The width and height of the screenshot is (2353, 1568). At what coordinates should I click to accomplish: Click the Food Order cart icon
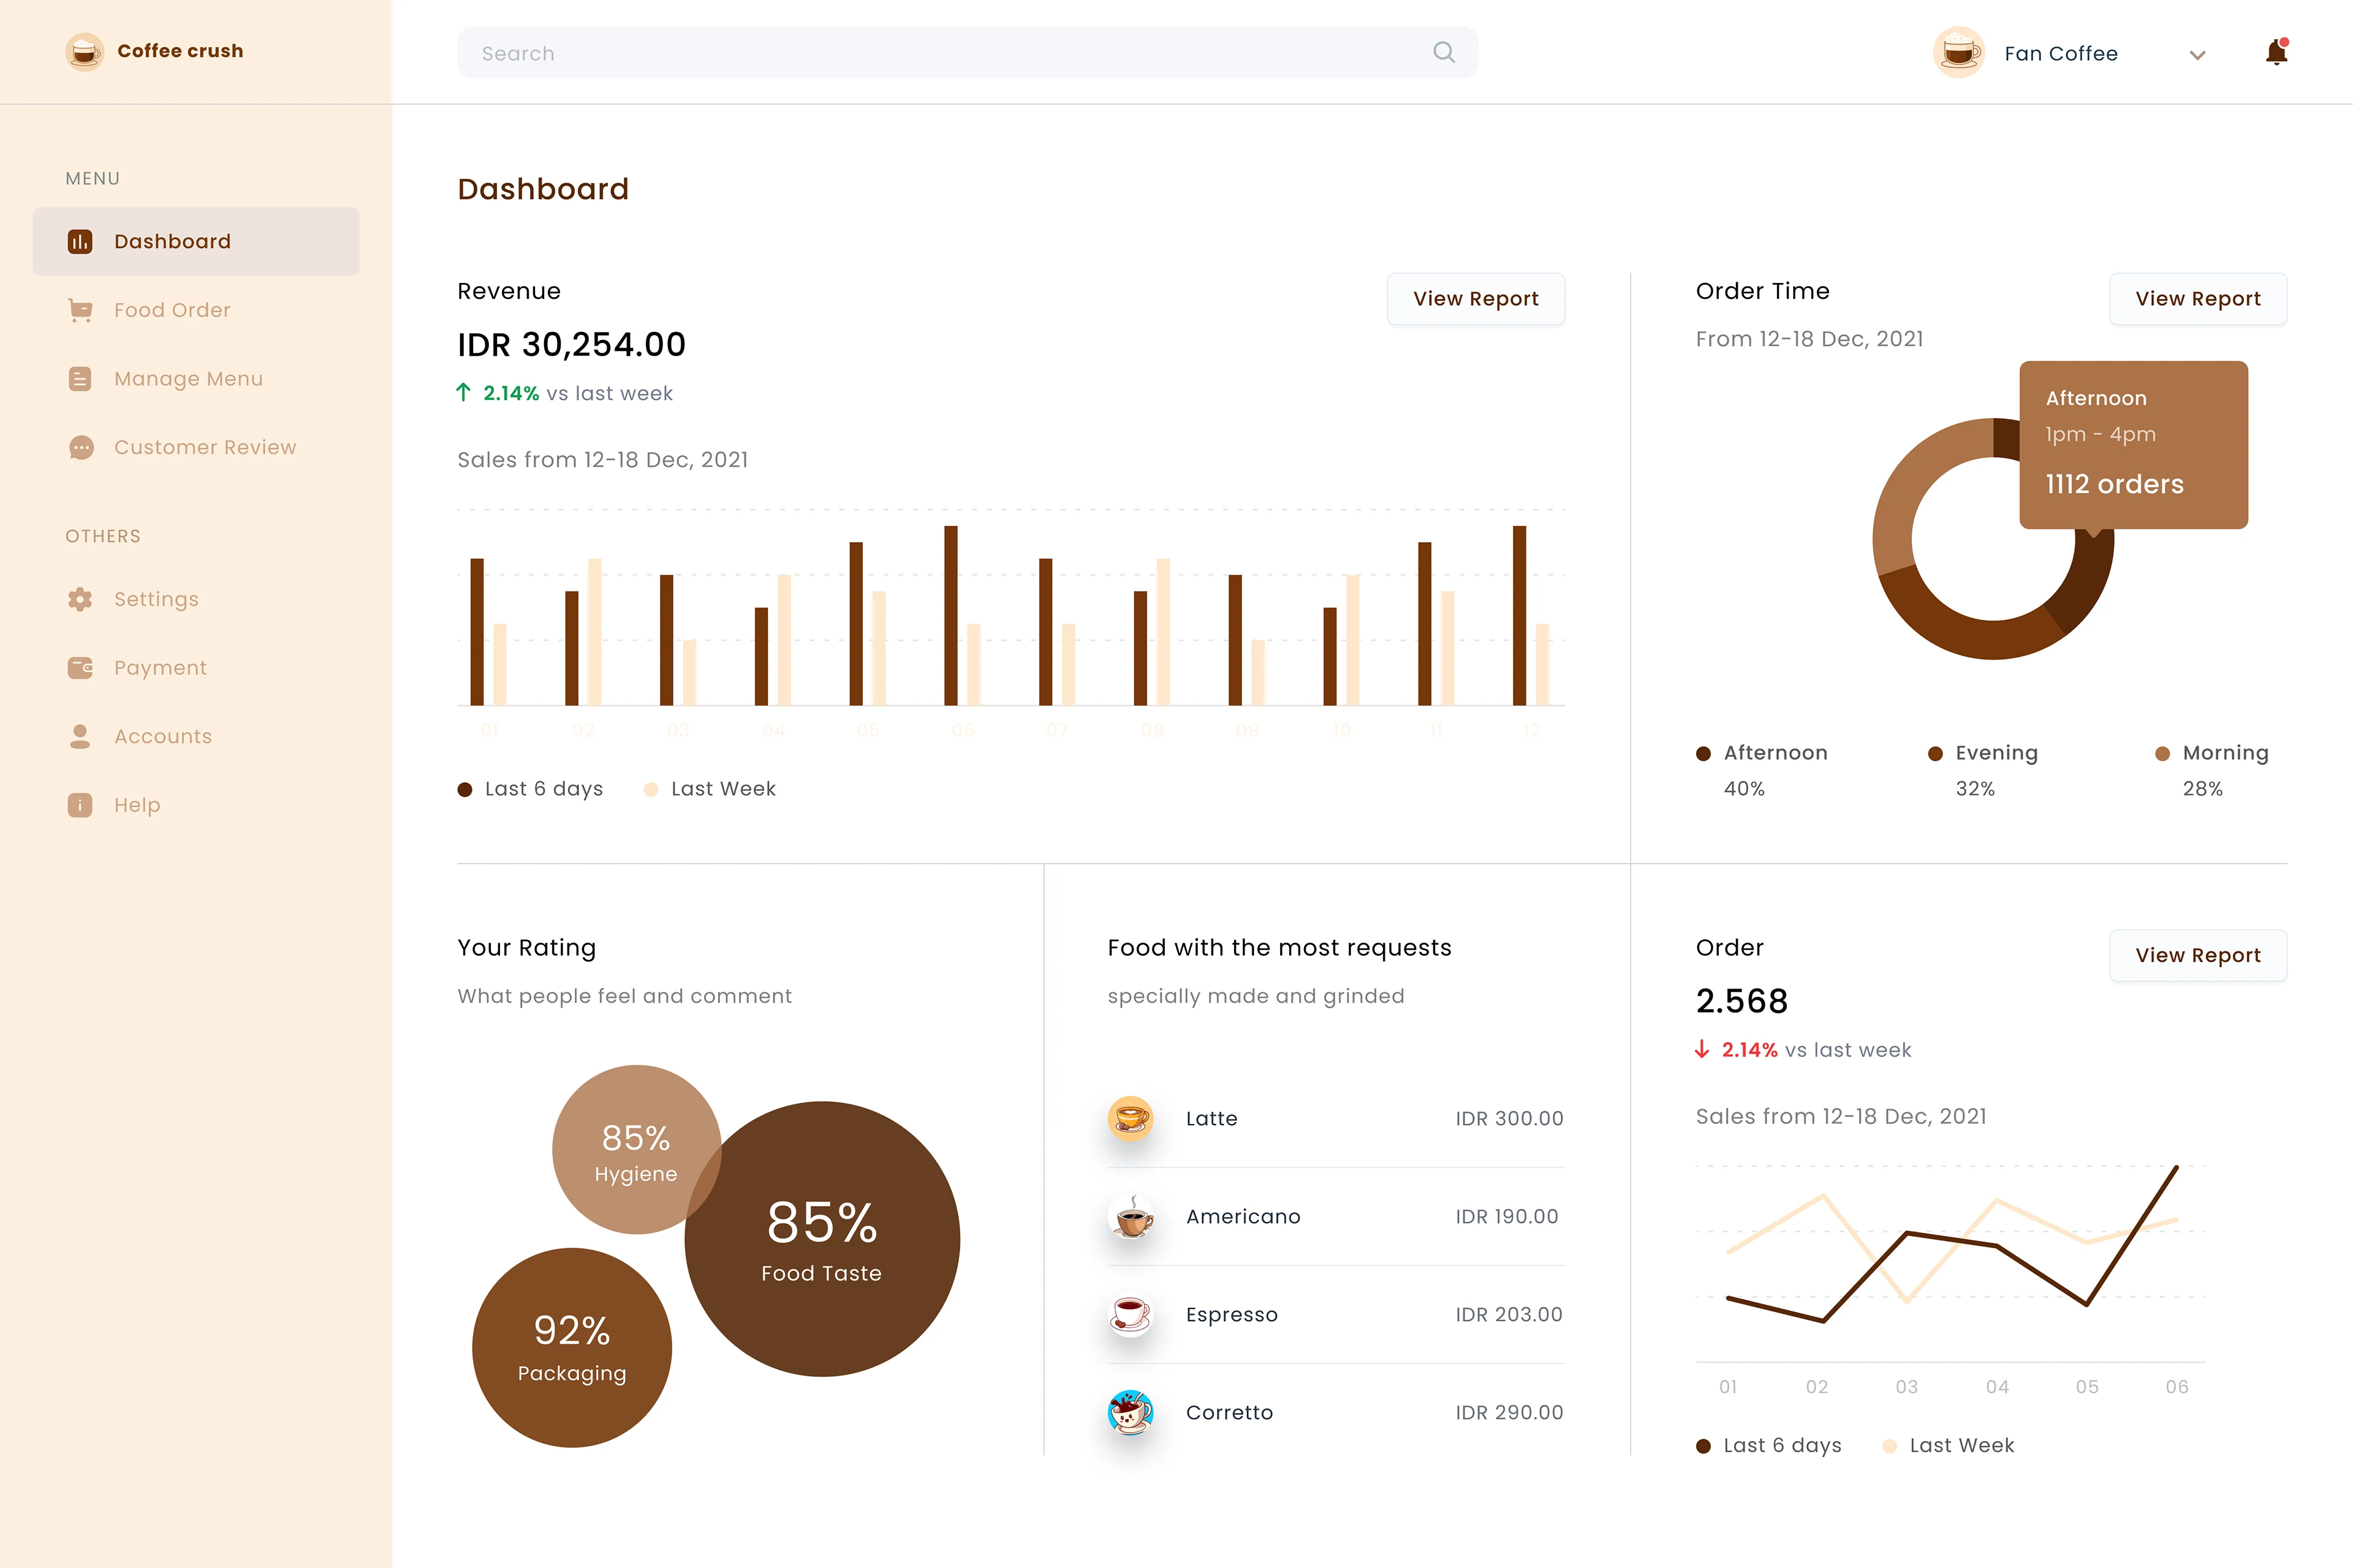coord(80,310)
